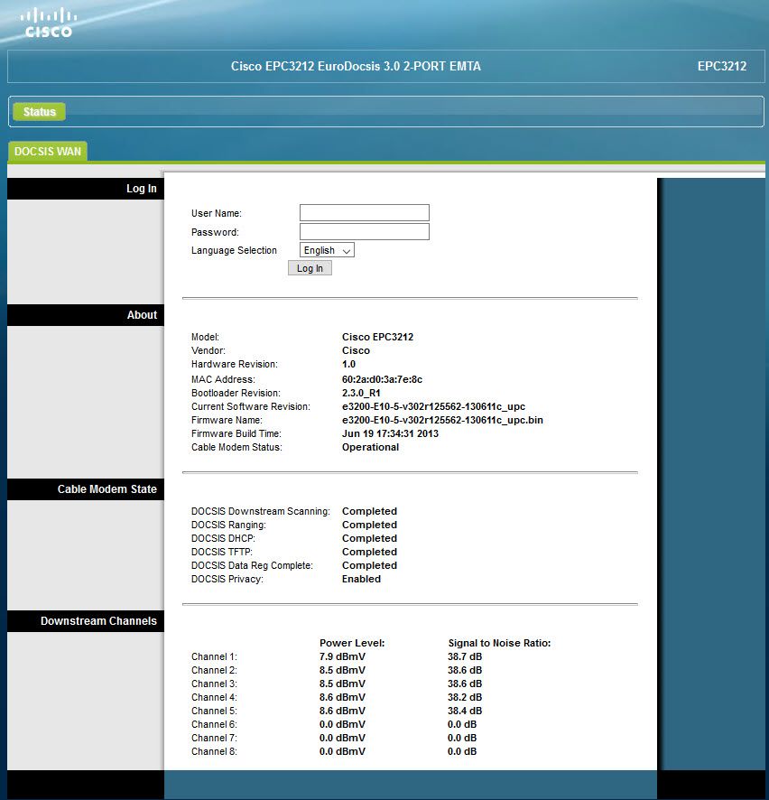Screen dimensions: 769x800
Task: Click the Channel 2 row label
Action: [x=214, y=670]
